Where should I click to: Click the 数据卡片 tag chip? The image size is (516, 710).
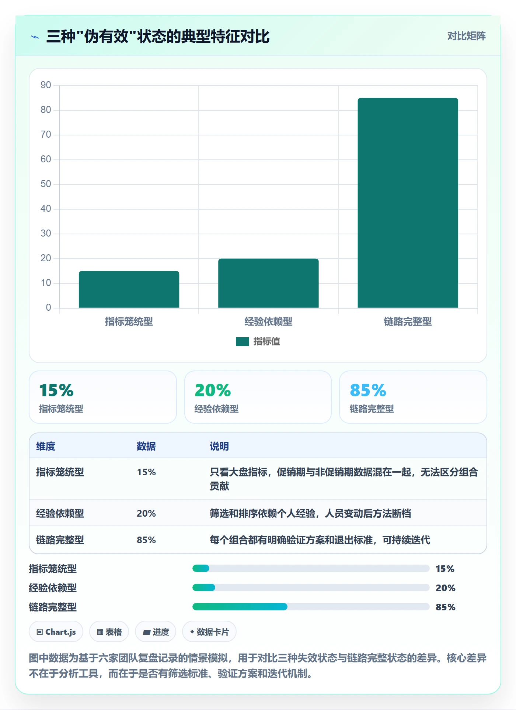(x=209, y=632)
